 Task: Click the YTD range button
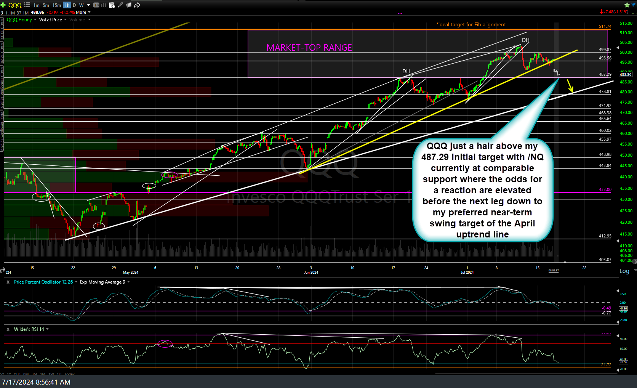click(x=17, y=374)
